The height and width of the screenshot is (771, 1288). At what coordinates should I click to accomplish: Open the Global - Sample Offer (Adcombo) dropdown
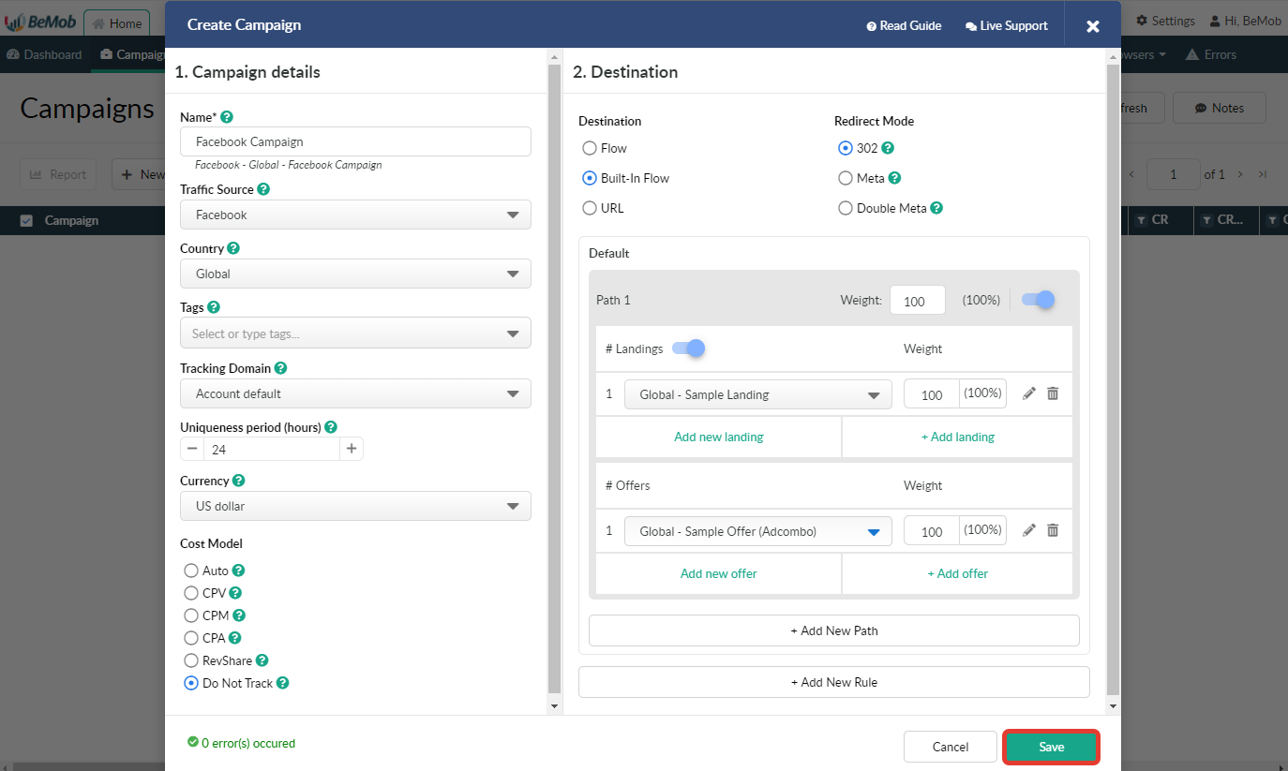point(758,531)
